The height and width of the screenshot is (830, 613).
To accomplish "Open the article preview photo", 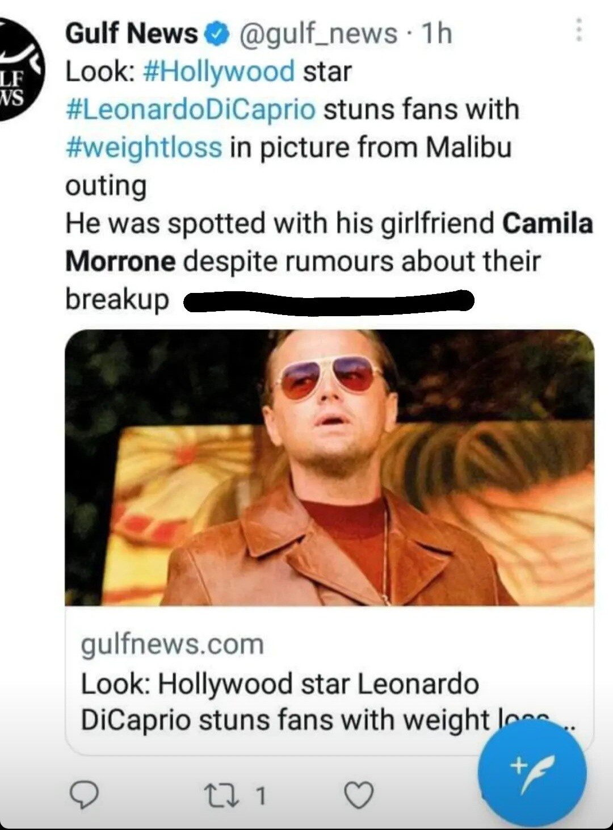I will [329, 467].
